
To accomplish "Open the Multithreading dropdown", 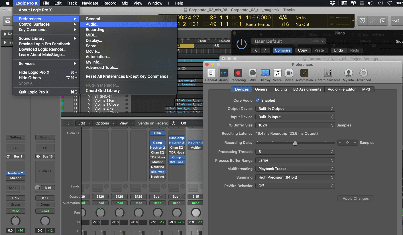I will pos(295,169).
